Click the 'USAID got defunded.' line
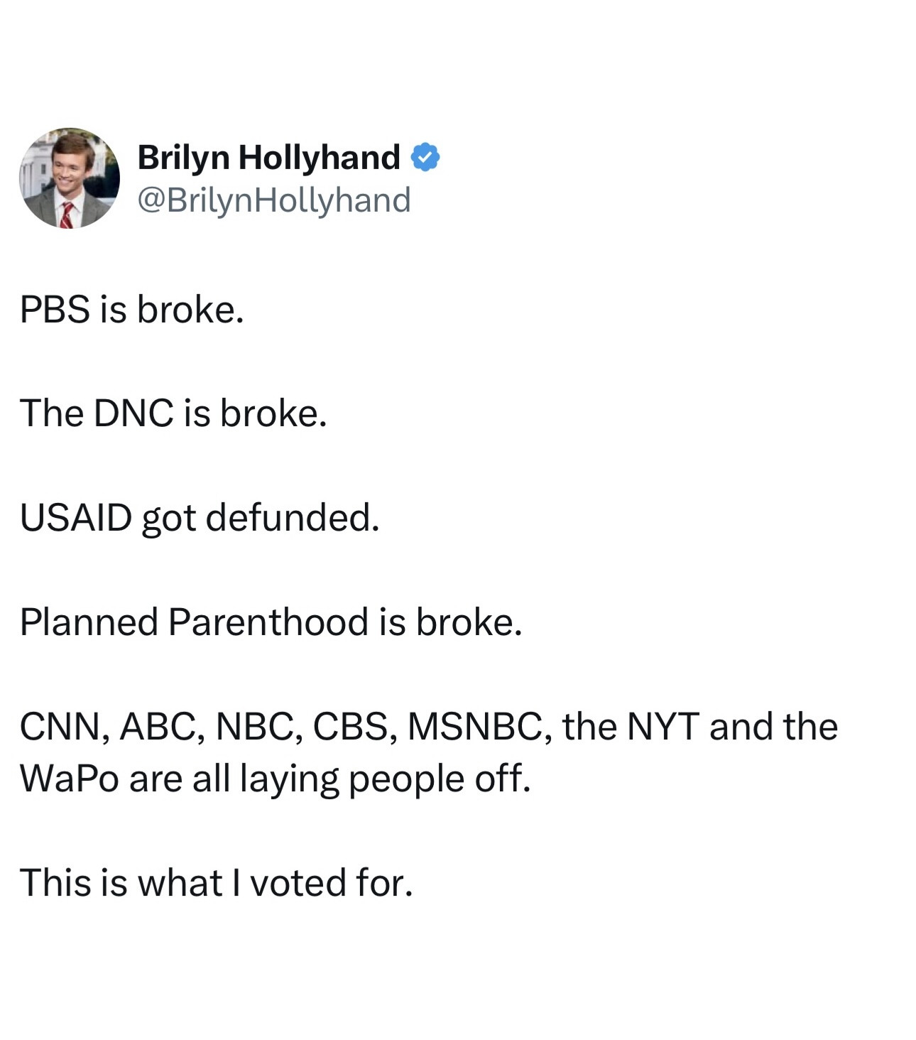 200,517
